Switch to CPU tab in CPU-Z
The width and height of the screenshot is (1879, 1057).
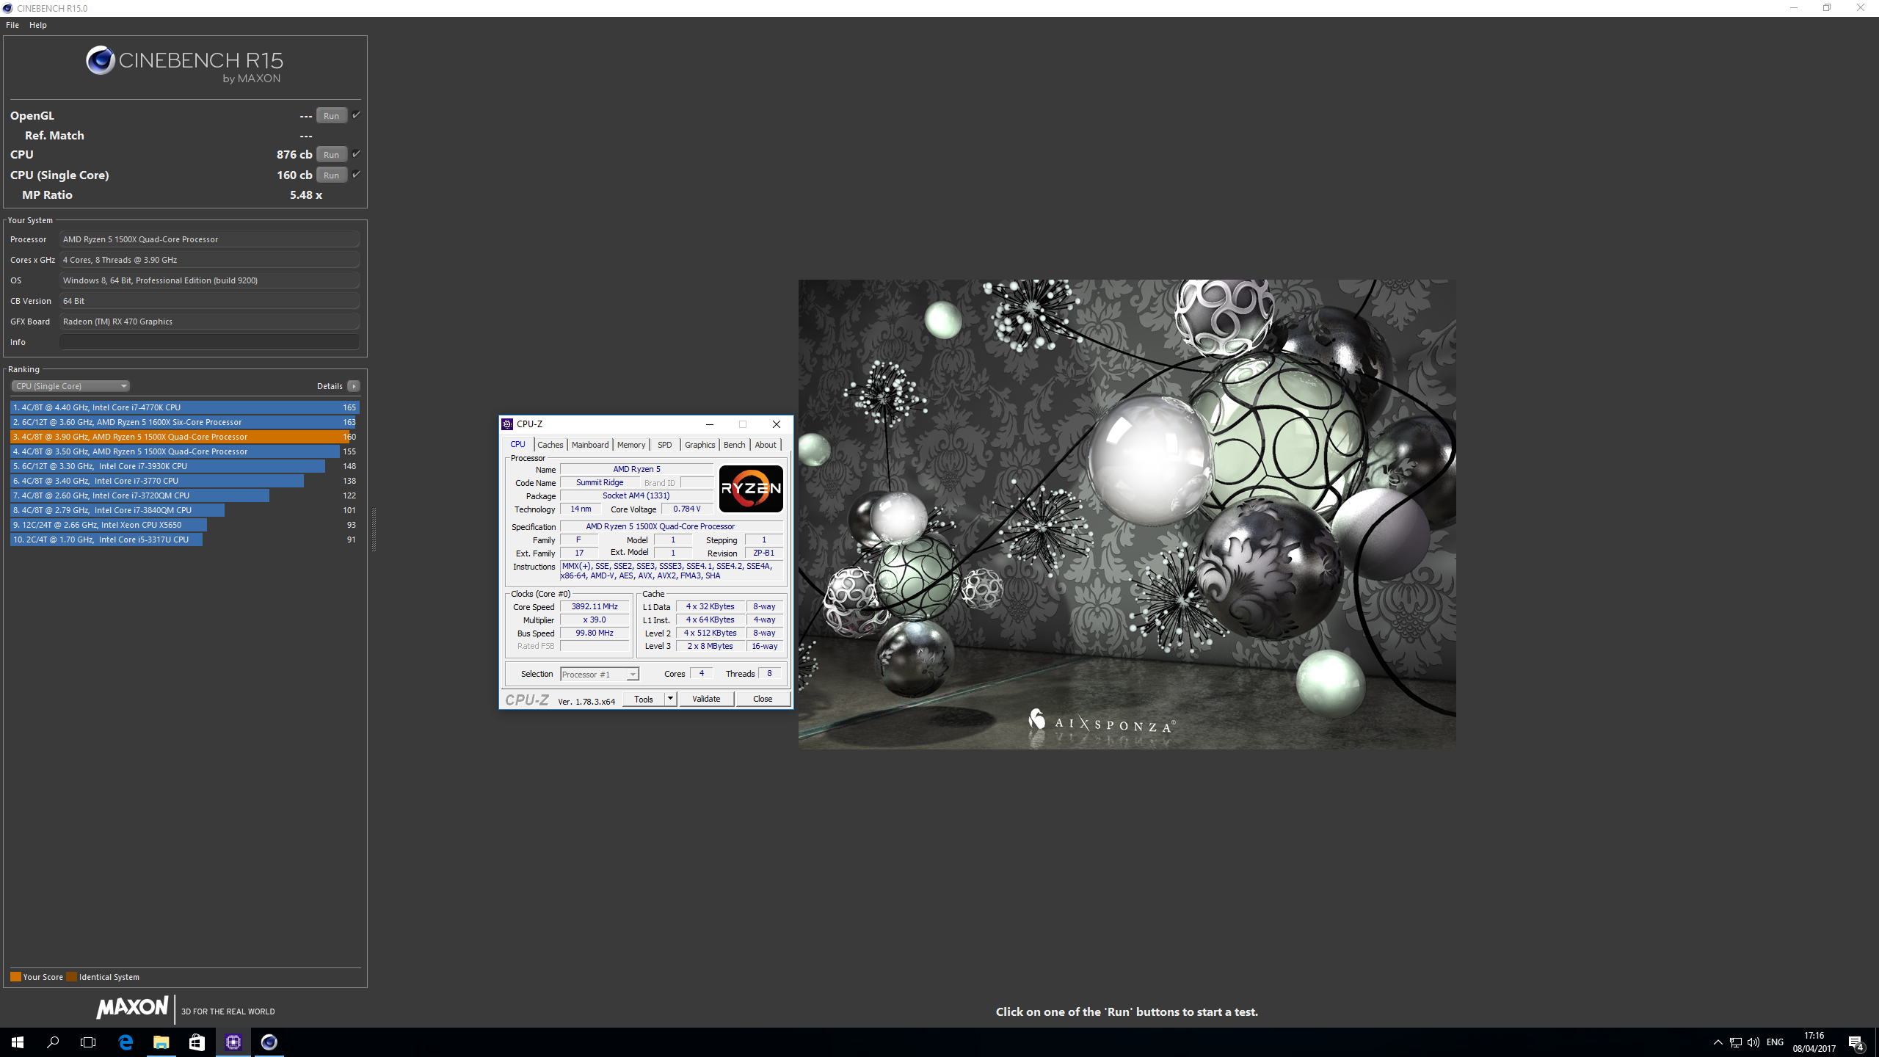click(518, 444)
